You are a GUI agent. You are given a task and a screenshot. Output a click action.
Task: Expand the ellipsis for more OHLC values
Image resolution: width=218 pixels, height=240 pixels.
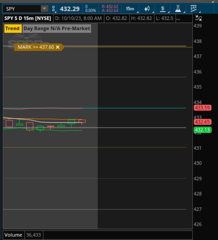point(178,19)
